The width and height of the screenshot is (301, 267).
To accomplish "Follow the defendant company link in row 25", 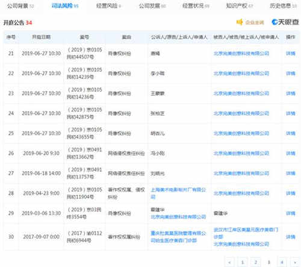I will click(x=241, y=133).
